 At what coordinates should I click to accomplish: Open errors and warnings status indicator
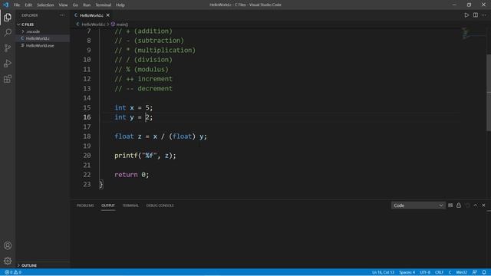(13, 272)
